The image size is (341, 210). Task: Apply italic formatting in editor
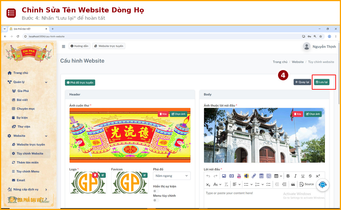295,176
